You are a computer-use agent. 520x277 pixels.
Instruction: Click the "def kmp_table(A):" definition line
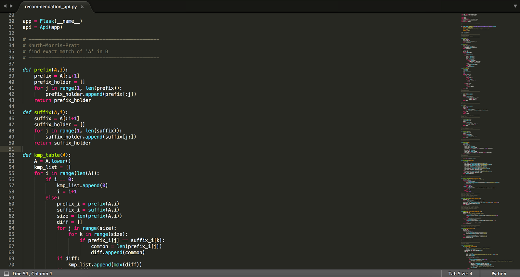(x=47, y=155)
